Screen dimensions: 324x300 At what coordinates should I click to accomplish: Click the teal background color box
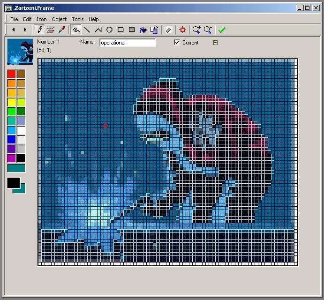click(x=23, y=190)
